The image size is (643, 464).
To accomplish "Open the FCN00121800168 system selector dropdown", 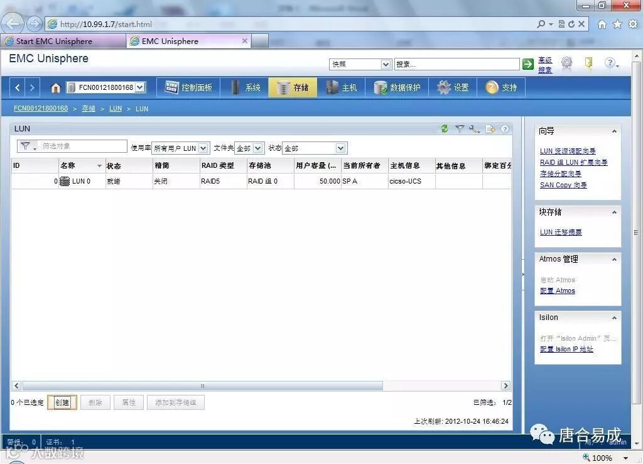I will (140, 87).
